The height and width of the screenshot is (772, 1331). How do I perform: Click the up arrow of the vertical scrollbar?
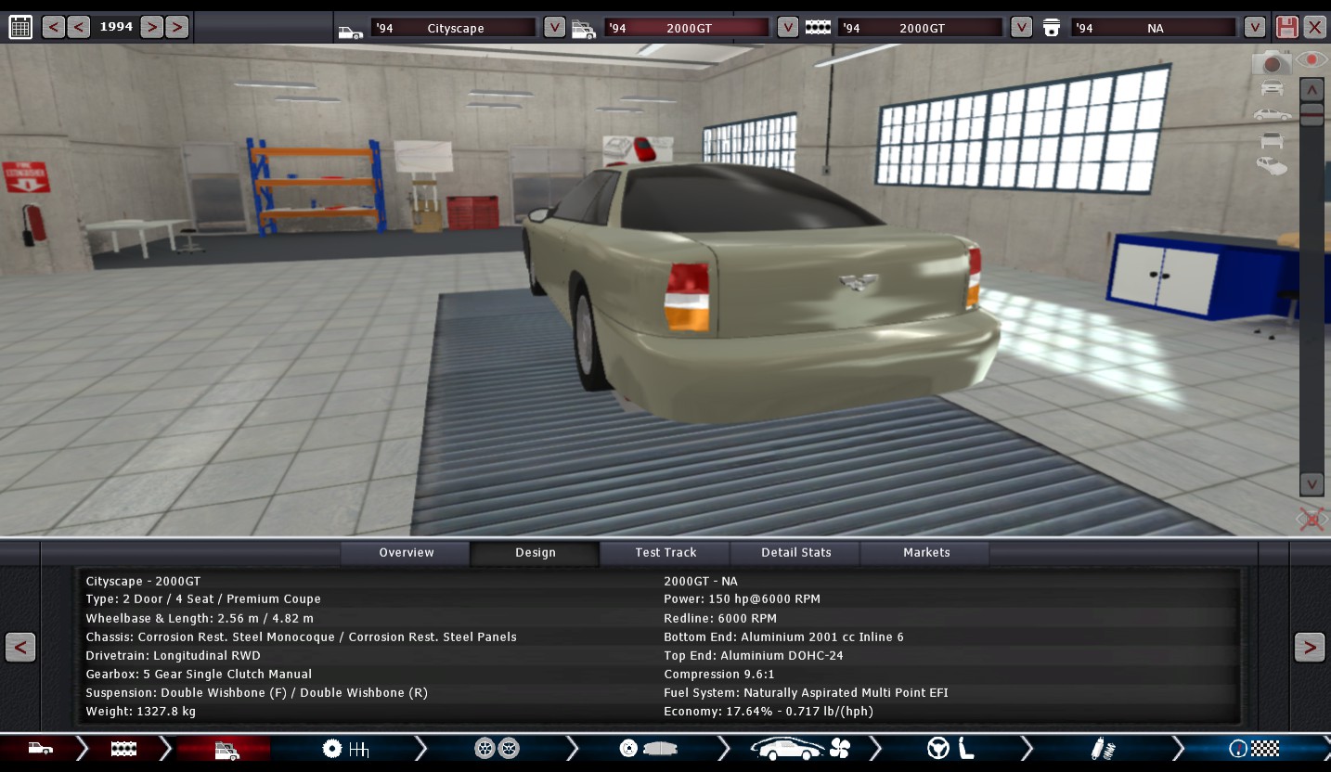tap(1312, 90)
